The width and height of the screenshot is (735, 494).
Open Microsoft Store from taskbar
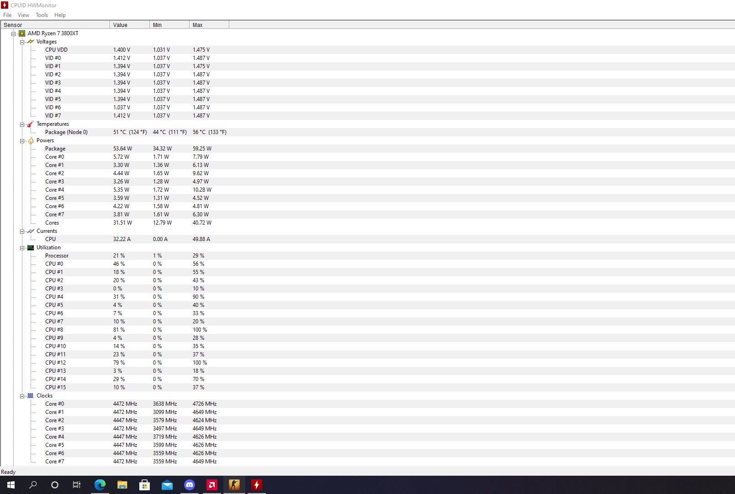(x=144, y=485)
